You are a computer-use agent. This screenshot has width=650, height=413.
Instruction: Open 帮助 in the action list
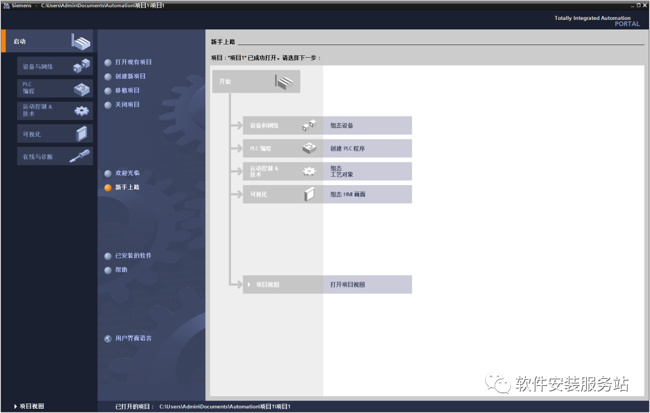(x=121, y=270)
